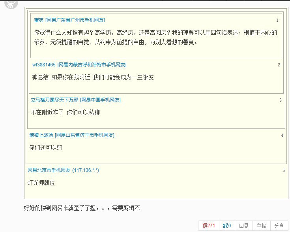This screenshot has height=232, width=290.
Task: Open the profile link for 骑猪上战场
Action: (41, 135)
